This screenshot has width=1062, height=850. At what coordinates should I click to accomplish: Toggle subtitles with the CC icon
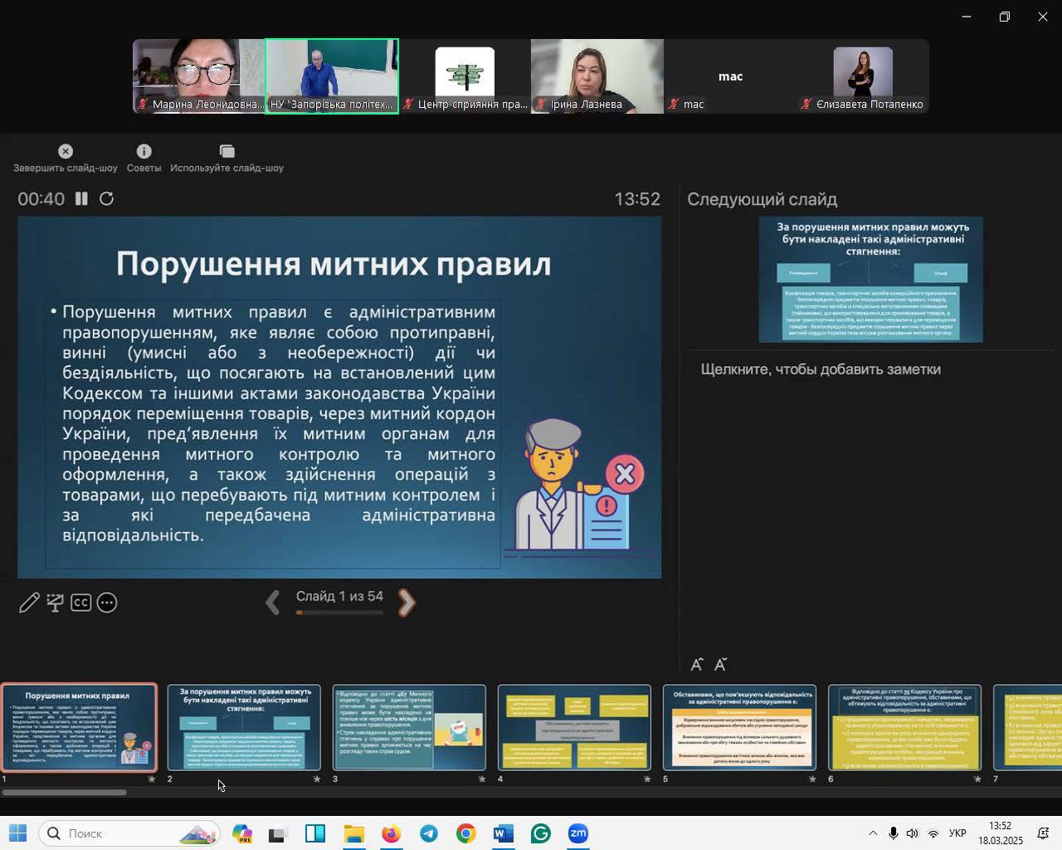(80, 603)
